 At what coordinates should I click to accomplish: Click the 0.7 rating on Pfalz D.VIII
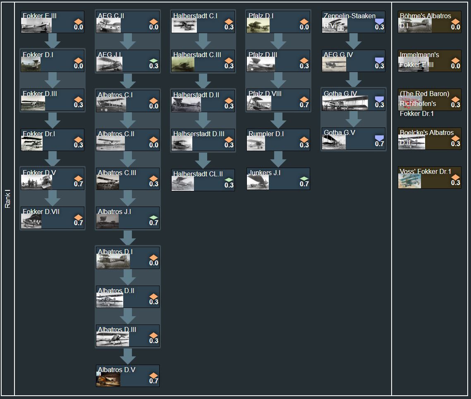click(x=304, y=105)
